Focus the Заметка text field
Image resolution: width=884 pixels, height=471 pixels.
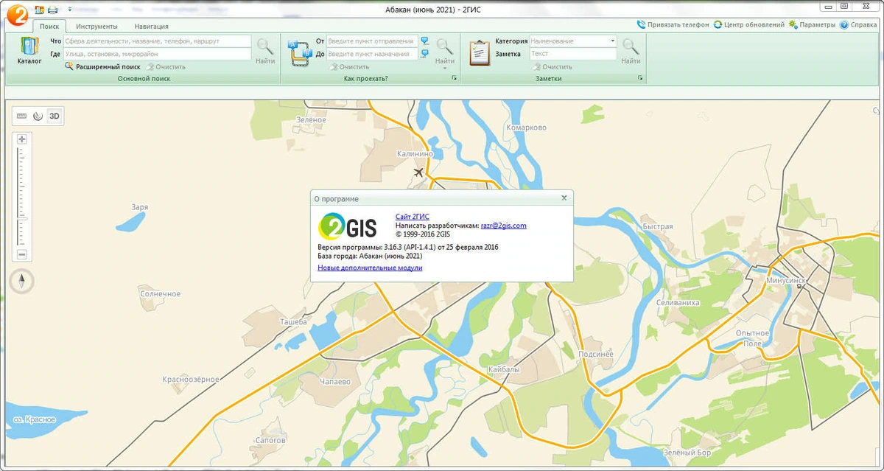point(573,54)
